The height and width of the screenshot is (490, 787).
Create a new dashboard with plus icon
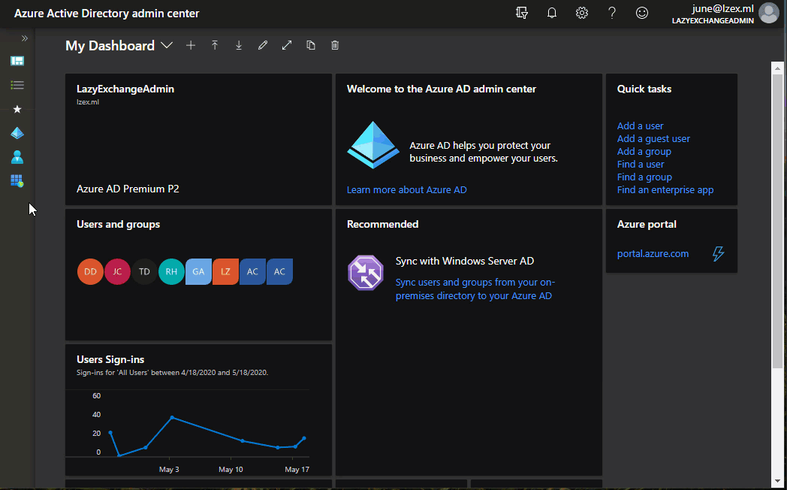191,45
